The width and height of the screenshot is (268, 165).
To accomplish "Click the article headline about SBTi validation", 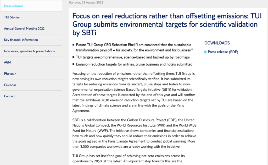I will [165, 24].
